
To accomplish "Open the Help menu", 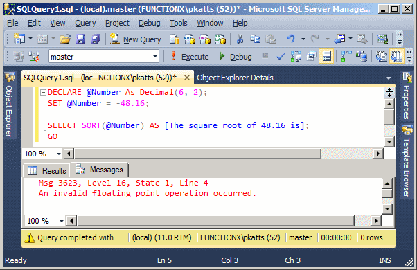I will (240, 24).
